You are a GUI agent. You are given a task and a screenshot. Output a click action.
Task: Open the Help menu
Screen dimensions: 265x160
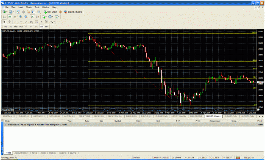tap(54, 7)
